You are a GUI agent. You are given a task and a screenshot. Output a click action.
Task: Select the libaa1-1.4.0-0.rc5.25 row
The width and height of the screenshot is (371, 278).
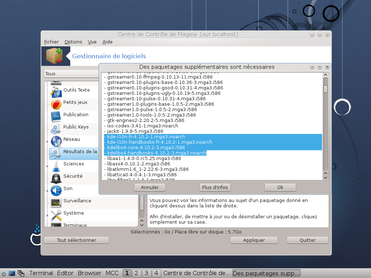tap(213, 159)
